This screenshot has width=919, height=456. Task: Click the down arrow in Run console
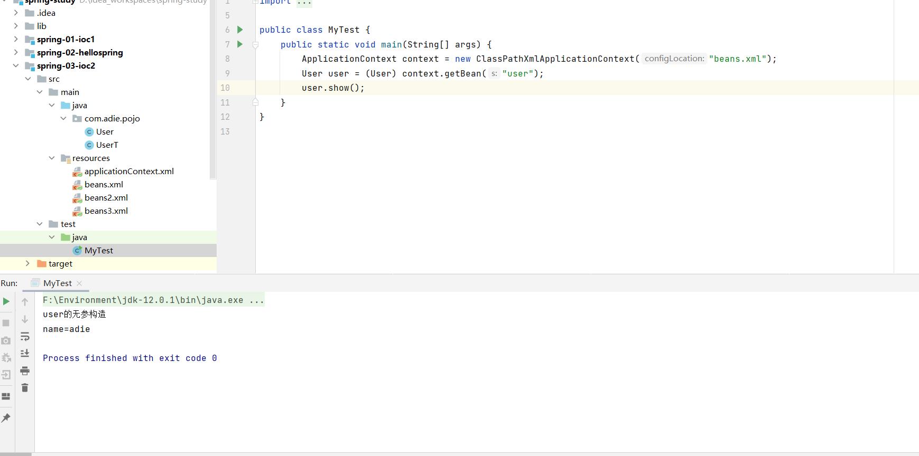point(25,319)
